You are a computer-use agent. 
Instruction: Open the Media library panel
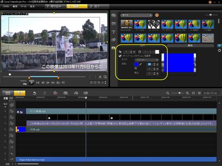114,15
